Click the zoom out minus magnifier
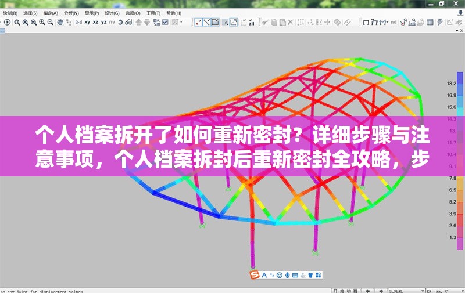The width and height of the screenshot is (465, 293). (51, 22)
